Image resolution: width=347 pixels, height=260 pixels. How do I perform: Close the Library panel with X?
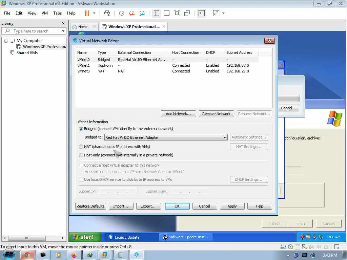coord(63,23)
